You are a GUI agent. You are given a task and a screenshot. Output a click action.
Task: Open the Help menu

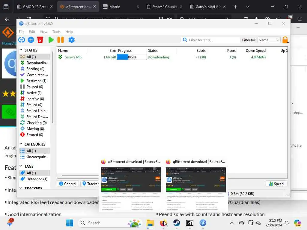click(69, 32)
